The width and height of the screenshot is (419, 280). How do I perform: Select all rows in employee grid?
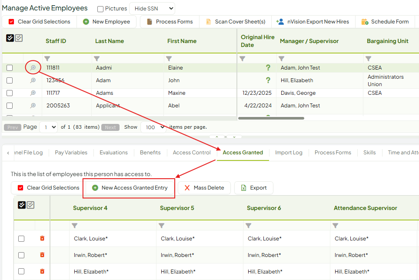10,38
